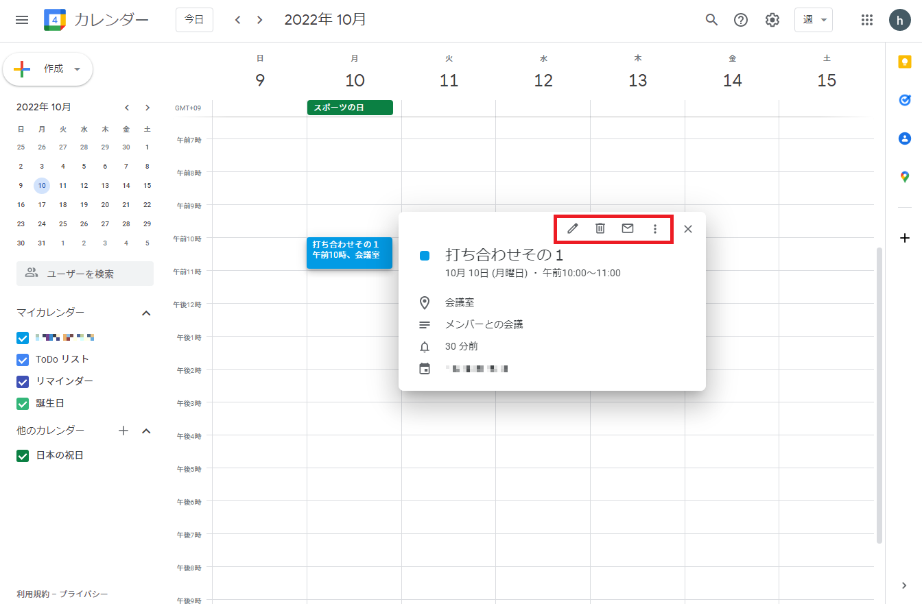Open the 週 view dropdown
The width and height of the screenshot is (922, 604).
813,20
